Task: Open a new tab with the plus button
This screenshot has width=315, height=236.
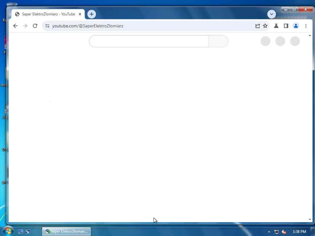Action: pos(92,14)
